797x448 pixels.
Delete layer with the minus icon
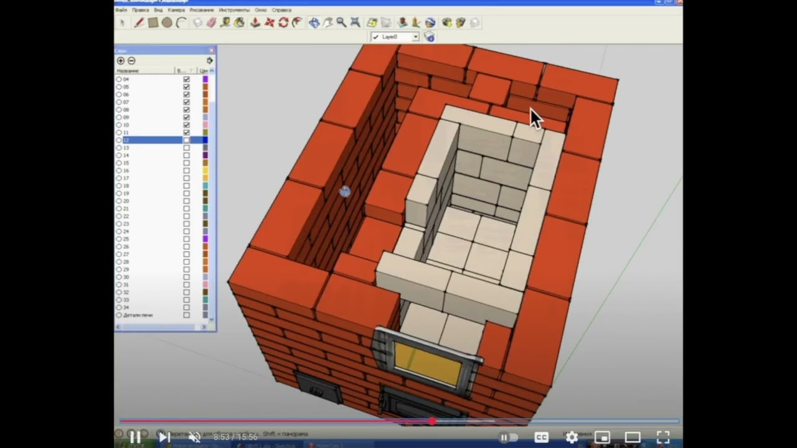[131, 60]
